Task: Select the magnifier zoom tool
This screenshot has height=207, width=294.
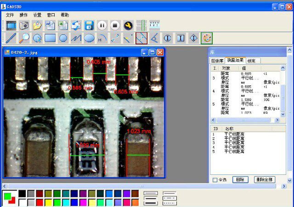Action: click(x=24, y=38)
